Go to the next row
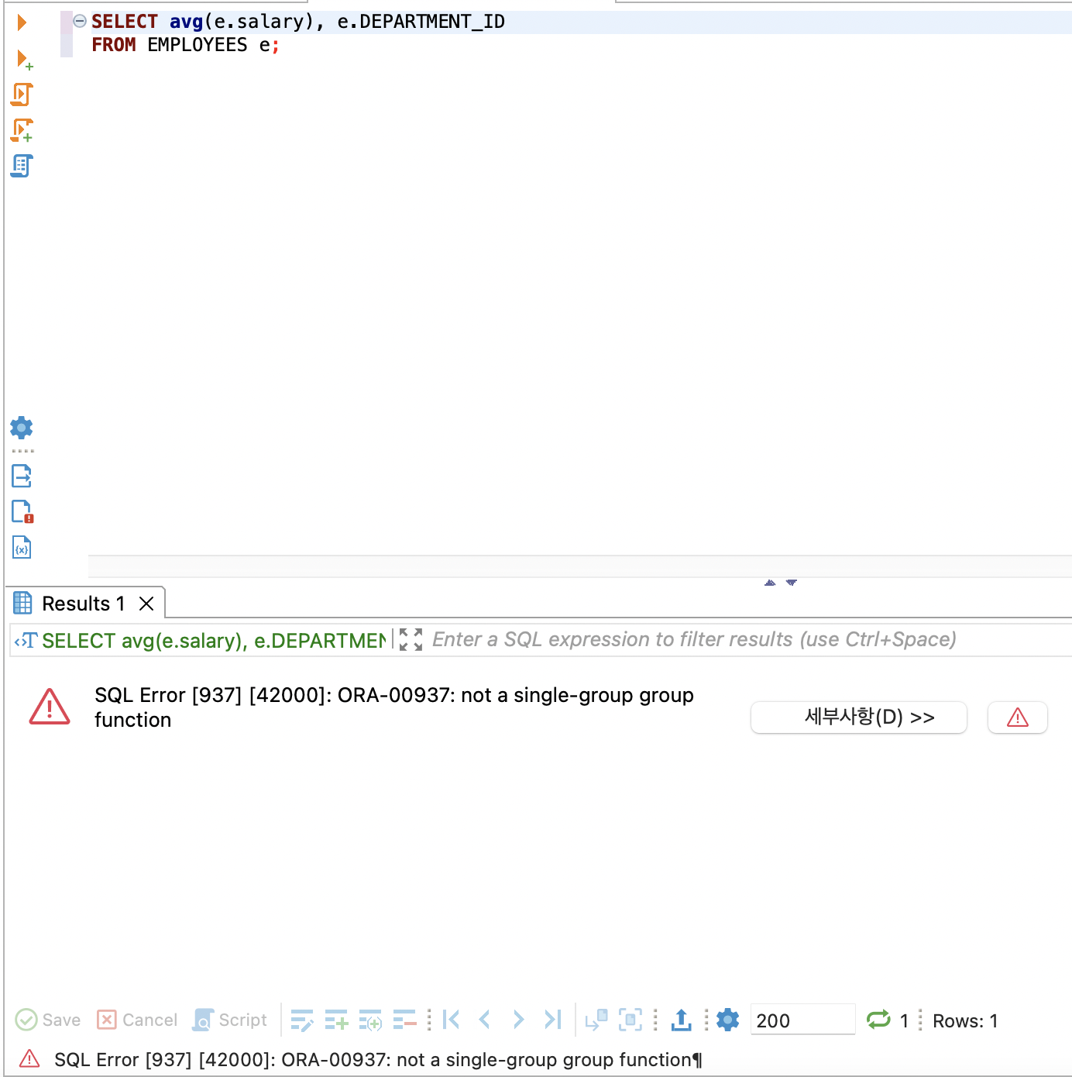 [x=518, y=1020]
